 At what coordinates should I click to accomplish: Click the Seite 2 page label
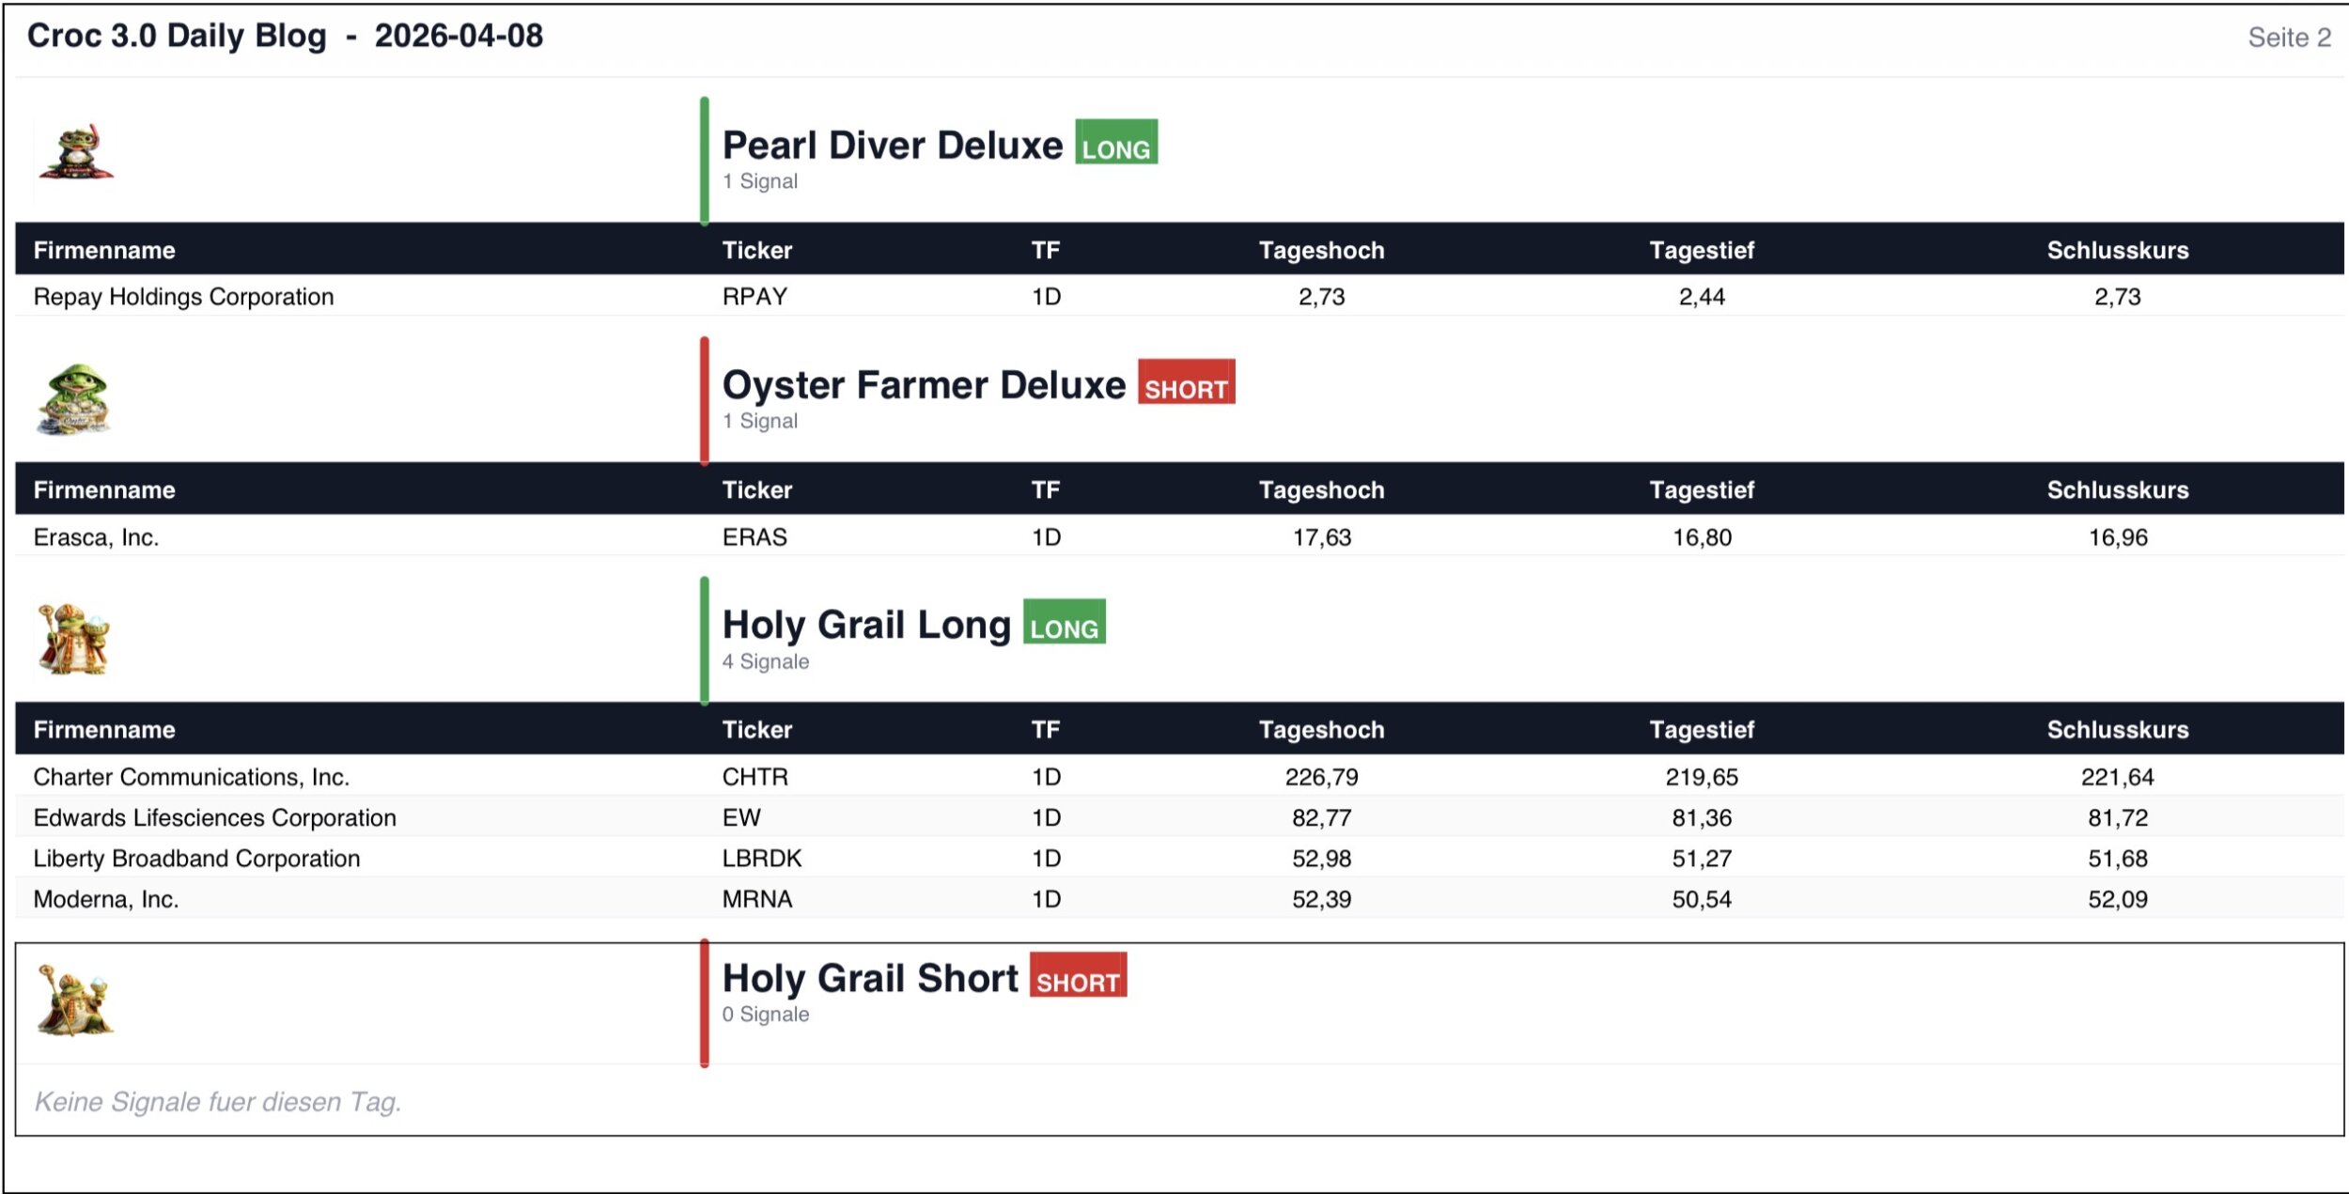pos(2289,38)
